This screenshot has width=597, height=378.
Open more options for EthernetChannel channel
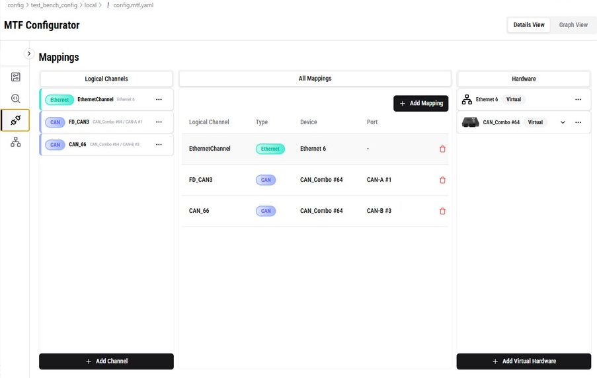(159, 100)
